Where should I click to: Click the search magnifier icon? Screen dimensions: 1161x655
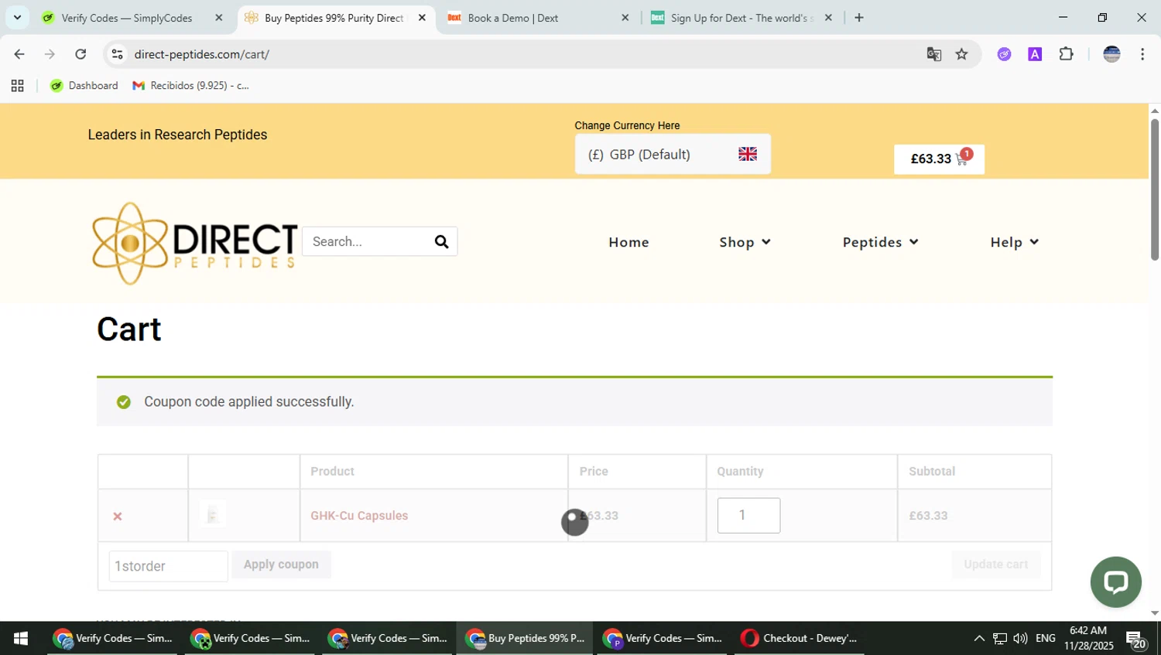442,242
